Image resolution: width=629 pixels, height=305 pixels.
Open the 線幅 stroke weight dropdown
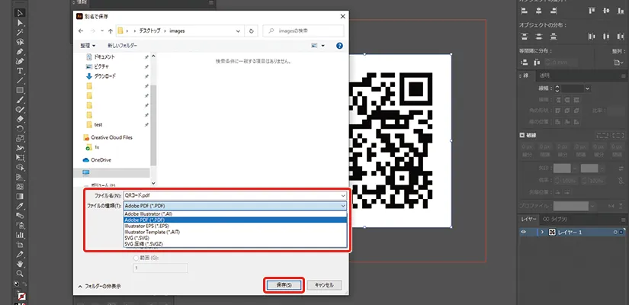tap(587, 88)
